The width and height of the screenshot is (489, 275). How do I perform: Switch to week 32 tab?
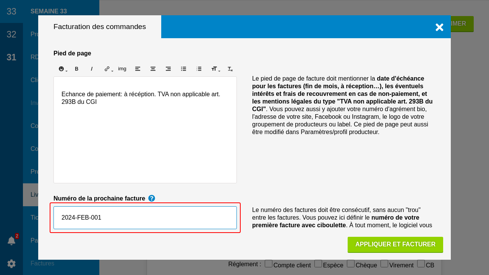click(11, 34)
